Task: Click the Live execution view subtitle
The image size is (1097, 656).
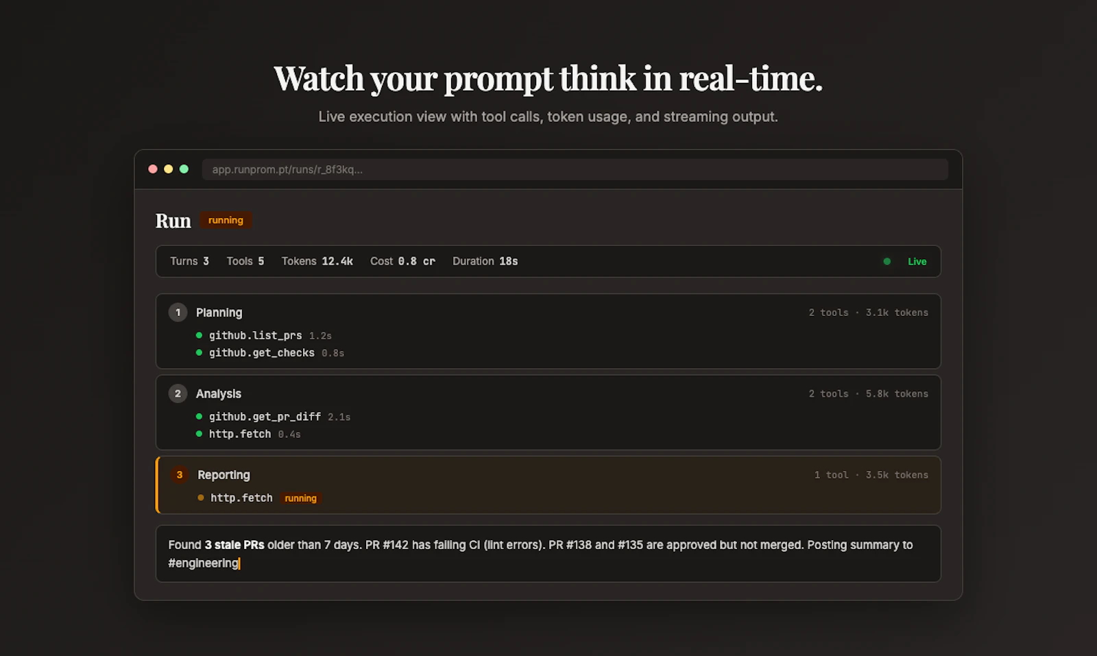Action: point(548,117)
